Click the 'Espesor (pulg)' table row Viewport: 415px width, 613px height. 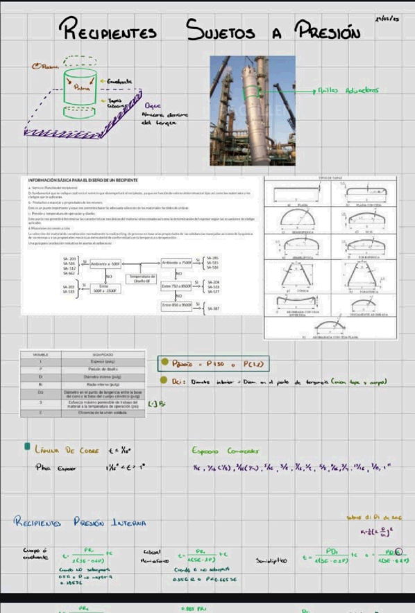(83, 362)
